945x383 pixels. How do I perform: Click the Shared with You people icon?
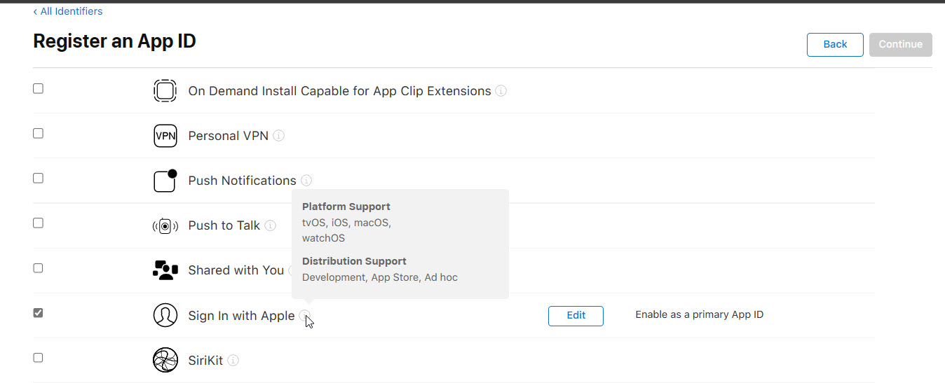[165, 270]
